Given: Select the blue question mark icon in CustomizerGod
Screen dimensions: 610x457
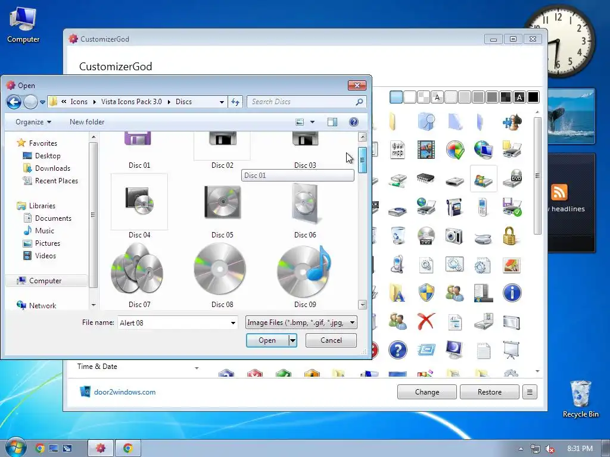Looking at the screenshot, I should (x=397, y=350).
